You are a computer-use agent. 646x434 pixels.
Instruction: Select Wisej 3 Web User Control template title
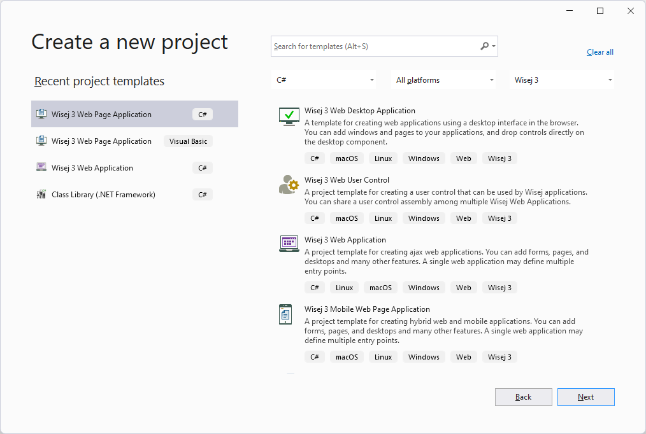click(347, 179)
